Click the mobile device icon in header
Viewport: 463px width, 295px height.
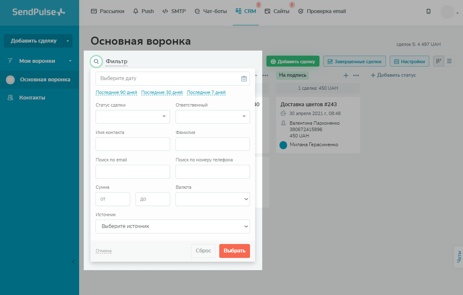click(x=428, y=12)
